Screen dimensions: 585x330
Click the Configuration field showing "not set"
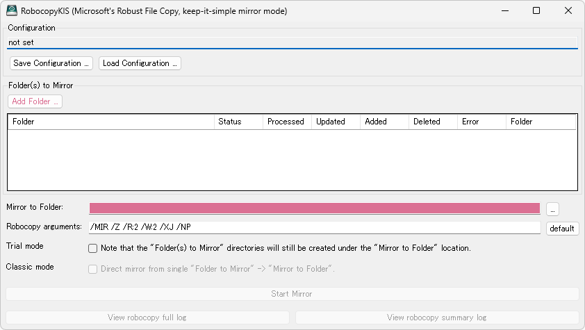(292, 42)
